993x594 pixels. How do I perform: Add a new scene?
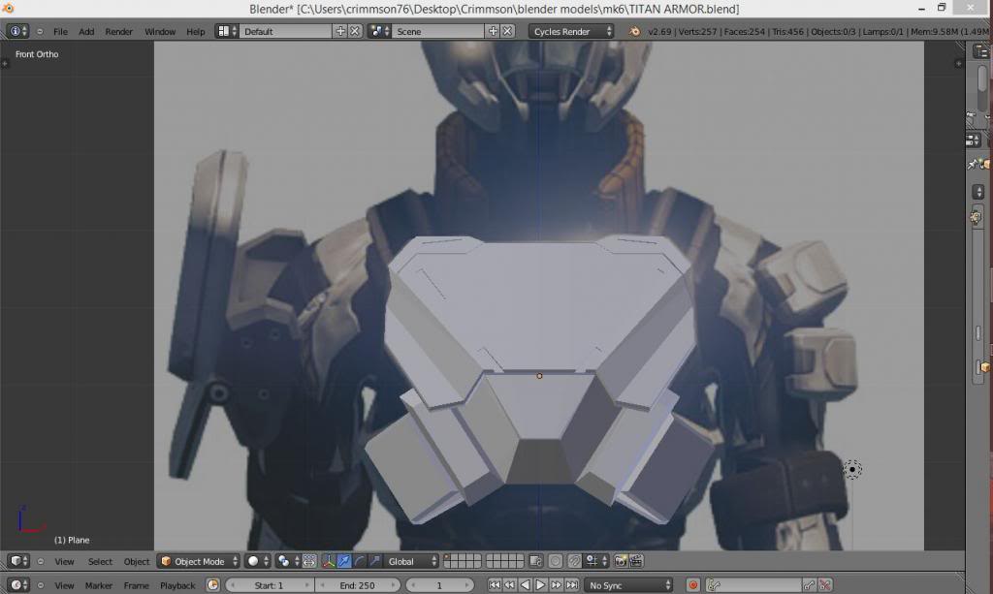(493, 31)
